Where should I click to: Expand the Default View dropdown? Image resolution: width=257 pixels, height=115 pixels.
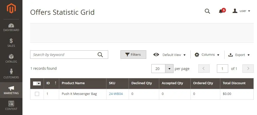[169, 55]
